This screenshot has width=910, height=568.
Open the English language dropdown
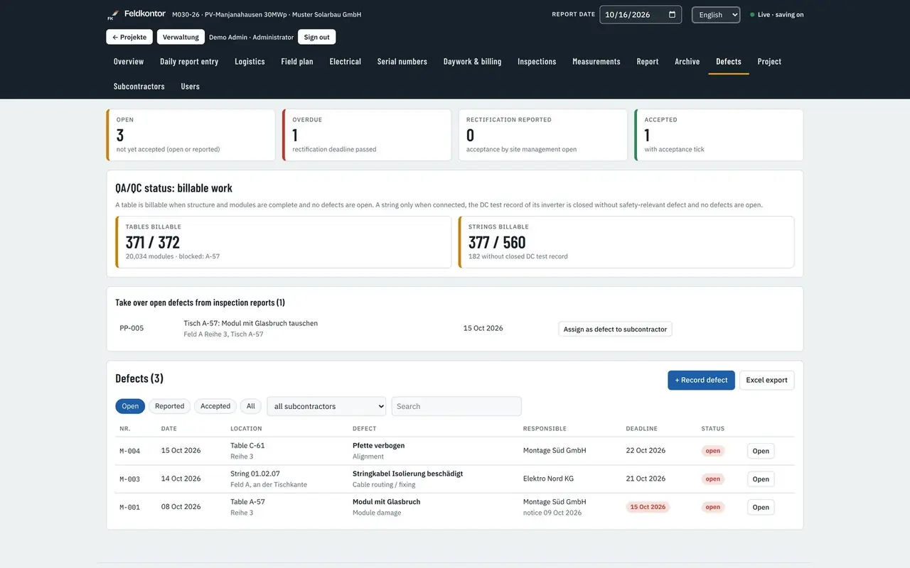[716, 15]
